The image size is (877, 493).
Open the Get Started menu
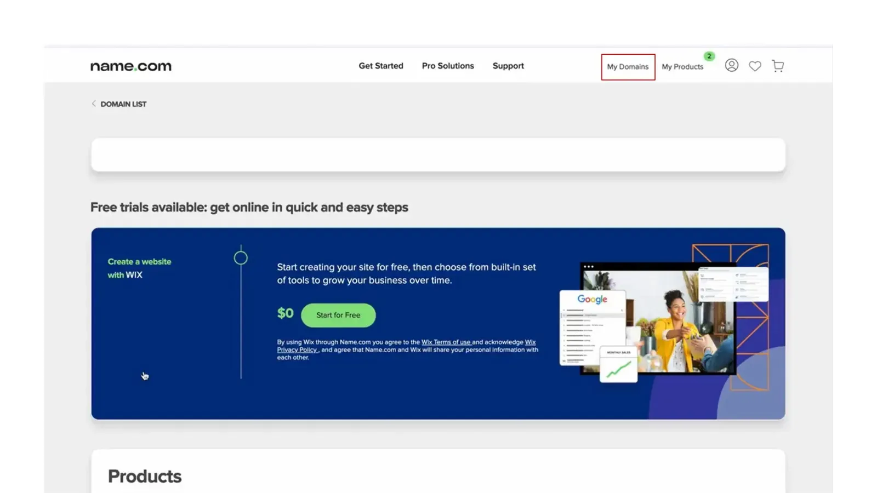click(381, 66)
